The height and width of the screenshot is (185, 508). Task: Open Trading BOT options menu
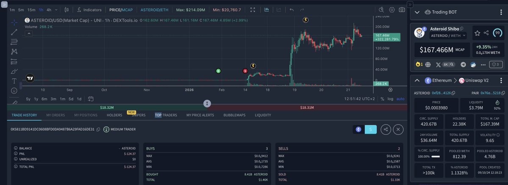pos(501,12)
